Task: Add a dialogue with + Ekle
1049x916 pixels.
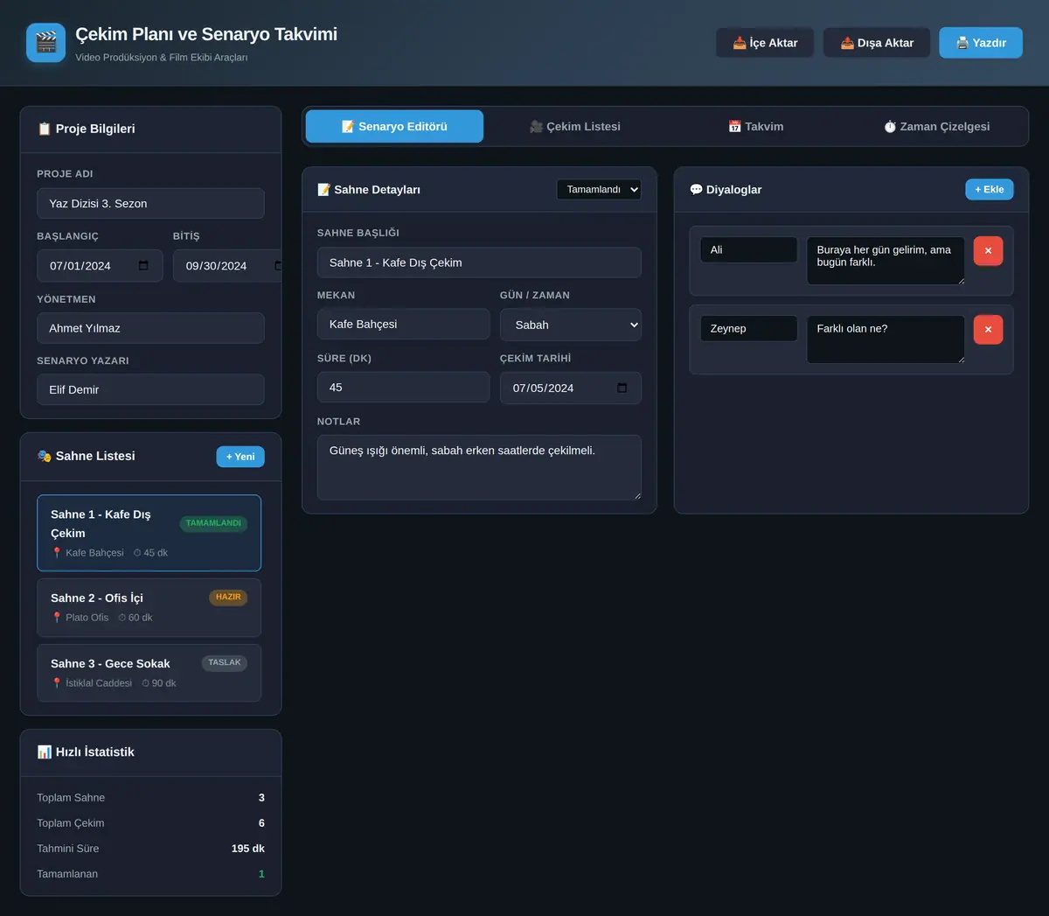Action: [990, 190]
